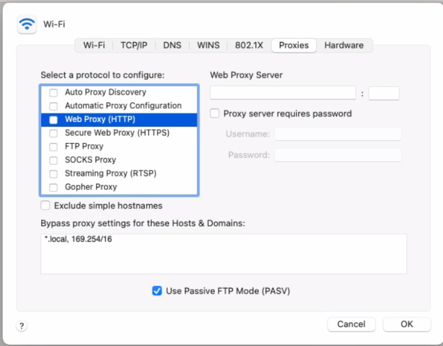Check Proxy server requires password
Viewport: 443px width, 346px height.
[x=215, y=113]
